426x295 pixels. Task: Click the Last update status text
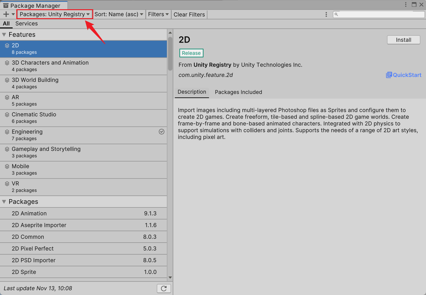pyautogui.click(x=38, y=289)
